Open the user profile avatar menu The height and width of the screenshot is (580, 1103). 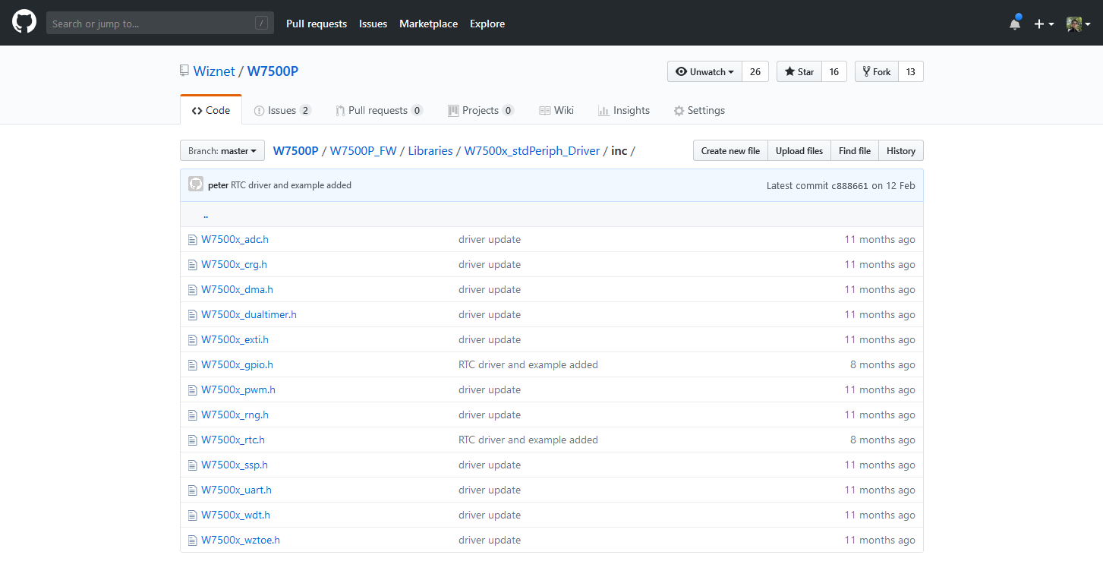[1078, 24]
